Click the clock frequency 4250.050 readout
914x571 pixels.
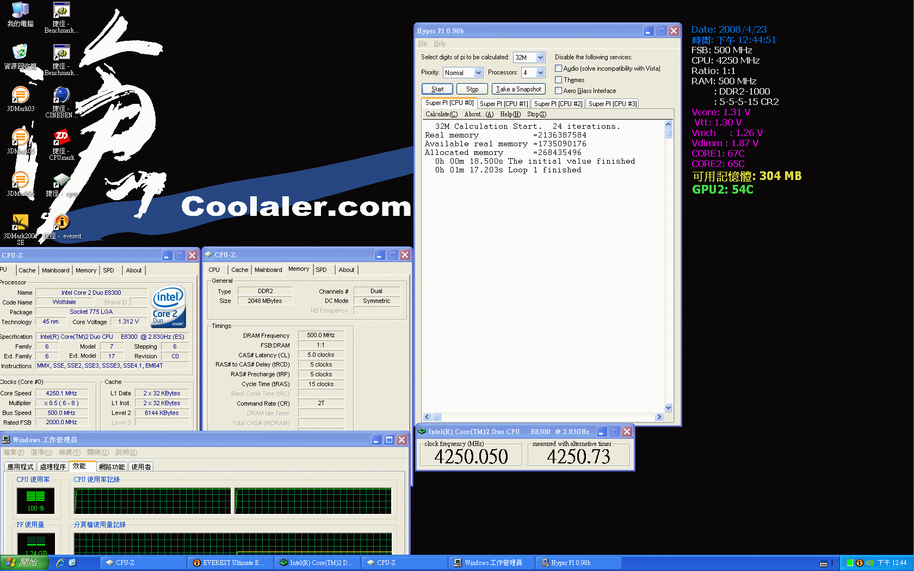coord(471,457)
